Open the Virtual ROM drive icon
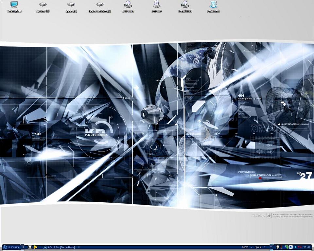The width and height of the screenshot is (314, 251). 185,7
